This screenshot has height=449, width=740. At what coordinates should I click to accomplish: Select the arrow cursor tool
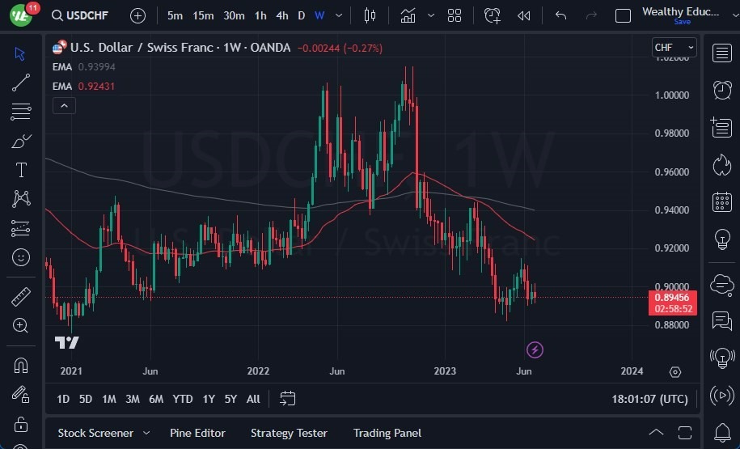click(x=20, y=54)
